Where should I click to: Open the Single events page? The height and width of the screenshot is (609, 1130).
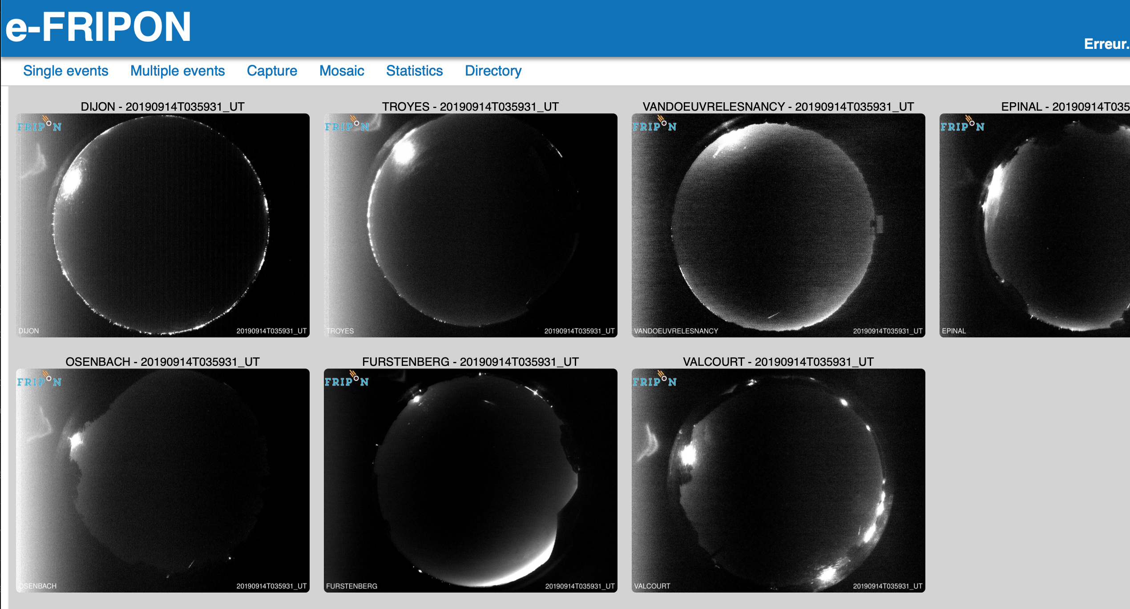click(x=65, y=71)
